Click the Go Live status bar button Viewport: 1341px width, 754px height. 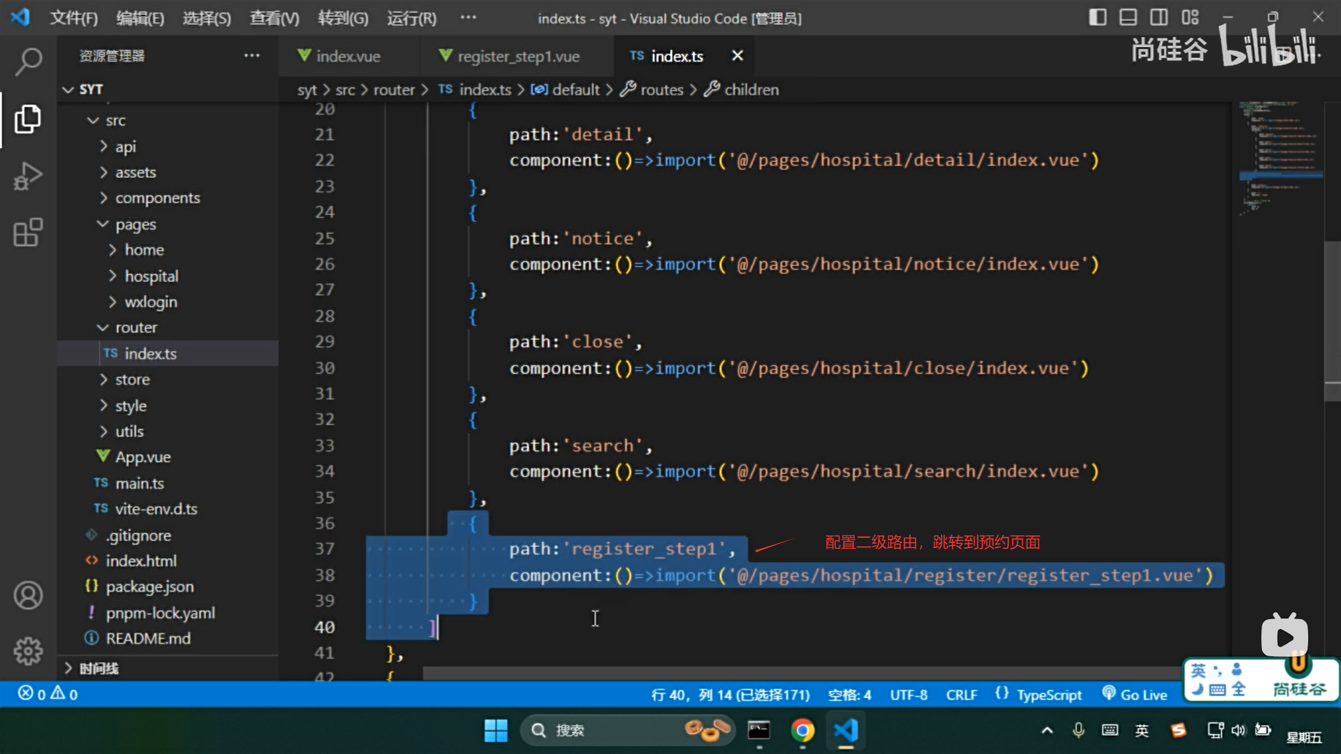tap(1135, 695)
